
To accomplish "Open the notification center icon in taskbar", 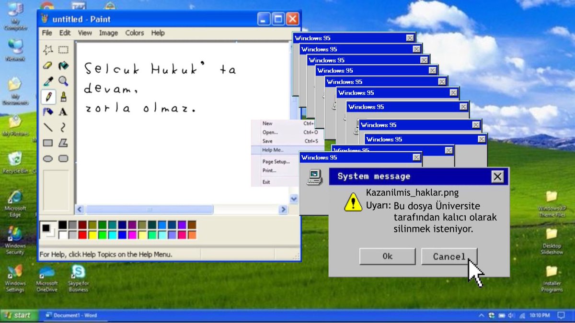I will (x=560, y=315).
